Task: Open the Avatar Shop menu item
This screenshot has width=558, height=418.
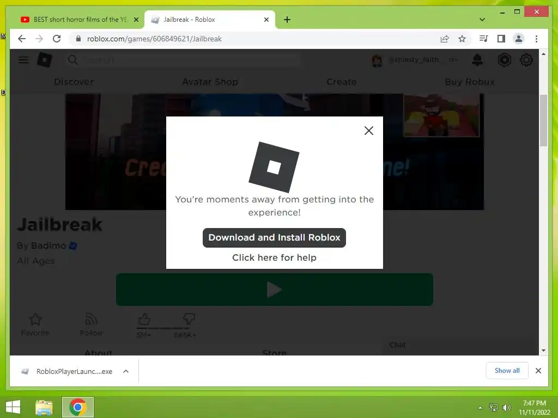Action: click(x=210, y=82)
